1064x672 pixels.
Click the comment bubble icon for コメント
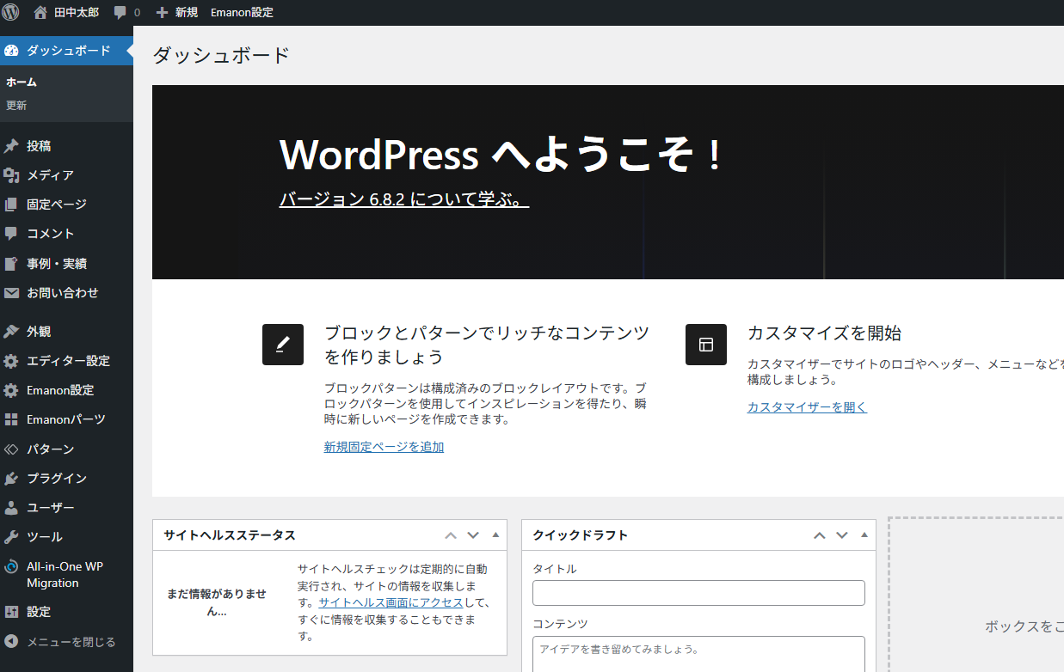(x=11, y=234)
